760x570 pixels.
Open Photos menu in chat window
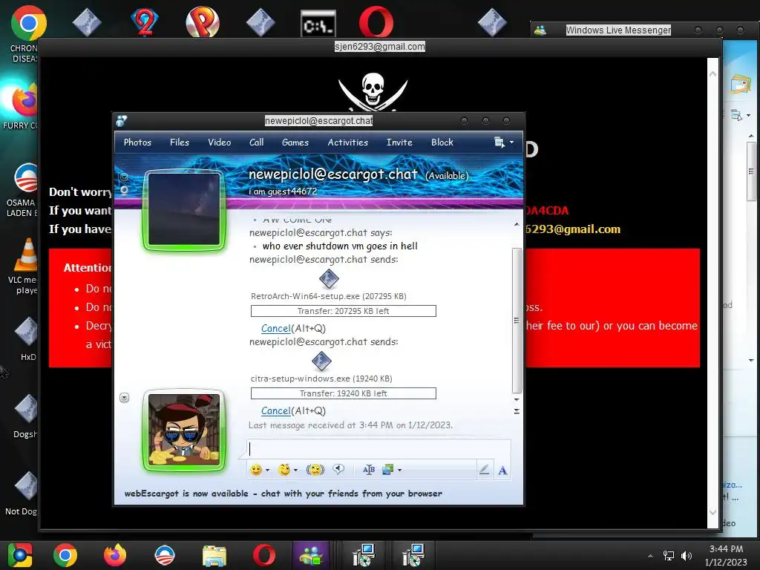point(137,142)
